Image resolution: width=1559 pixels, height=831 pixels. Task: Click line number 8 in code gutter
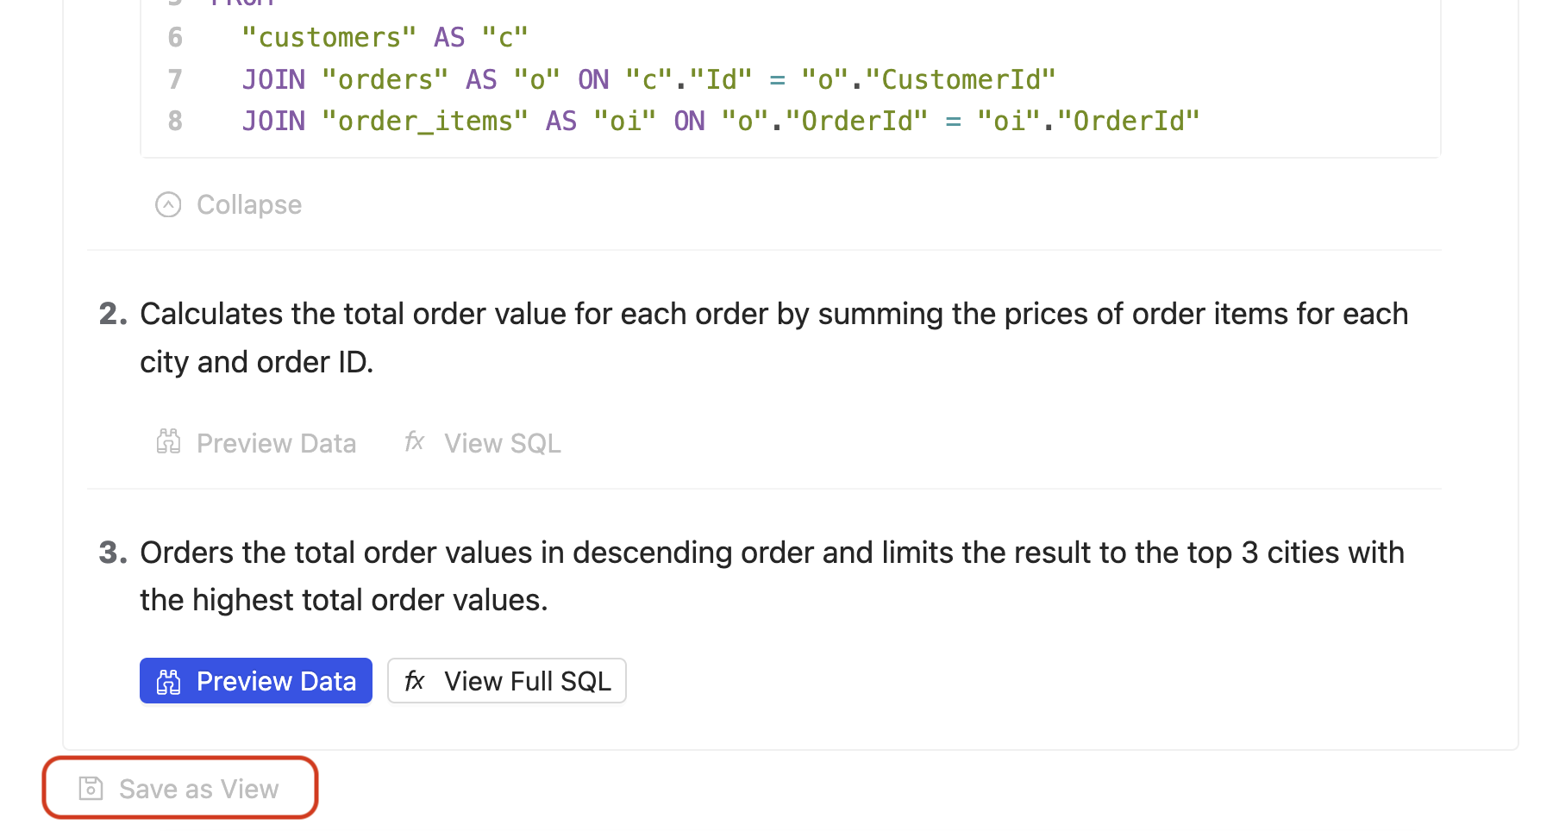point(175,121)
